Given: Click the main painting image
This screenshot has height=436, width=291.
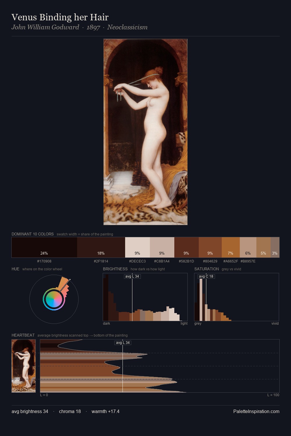Looking at the screenshot, I should [145, 132].
